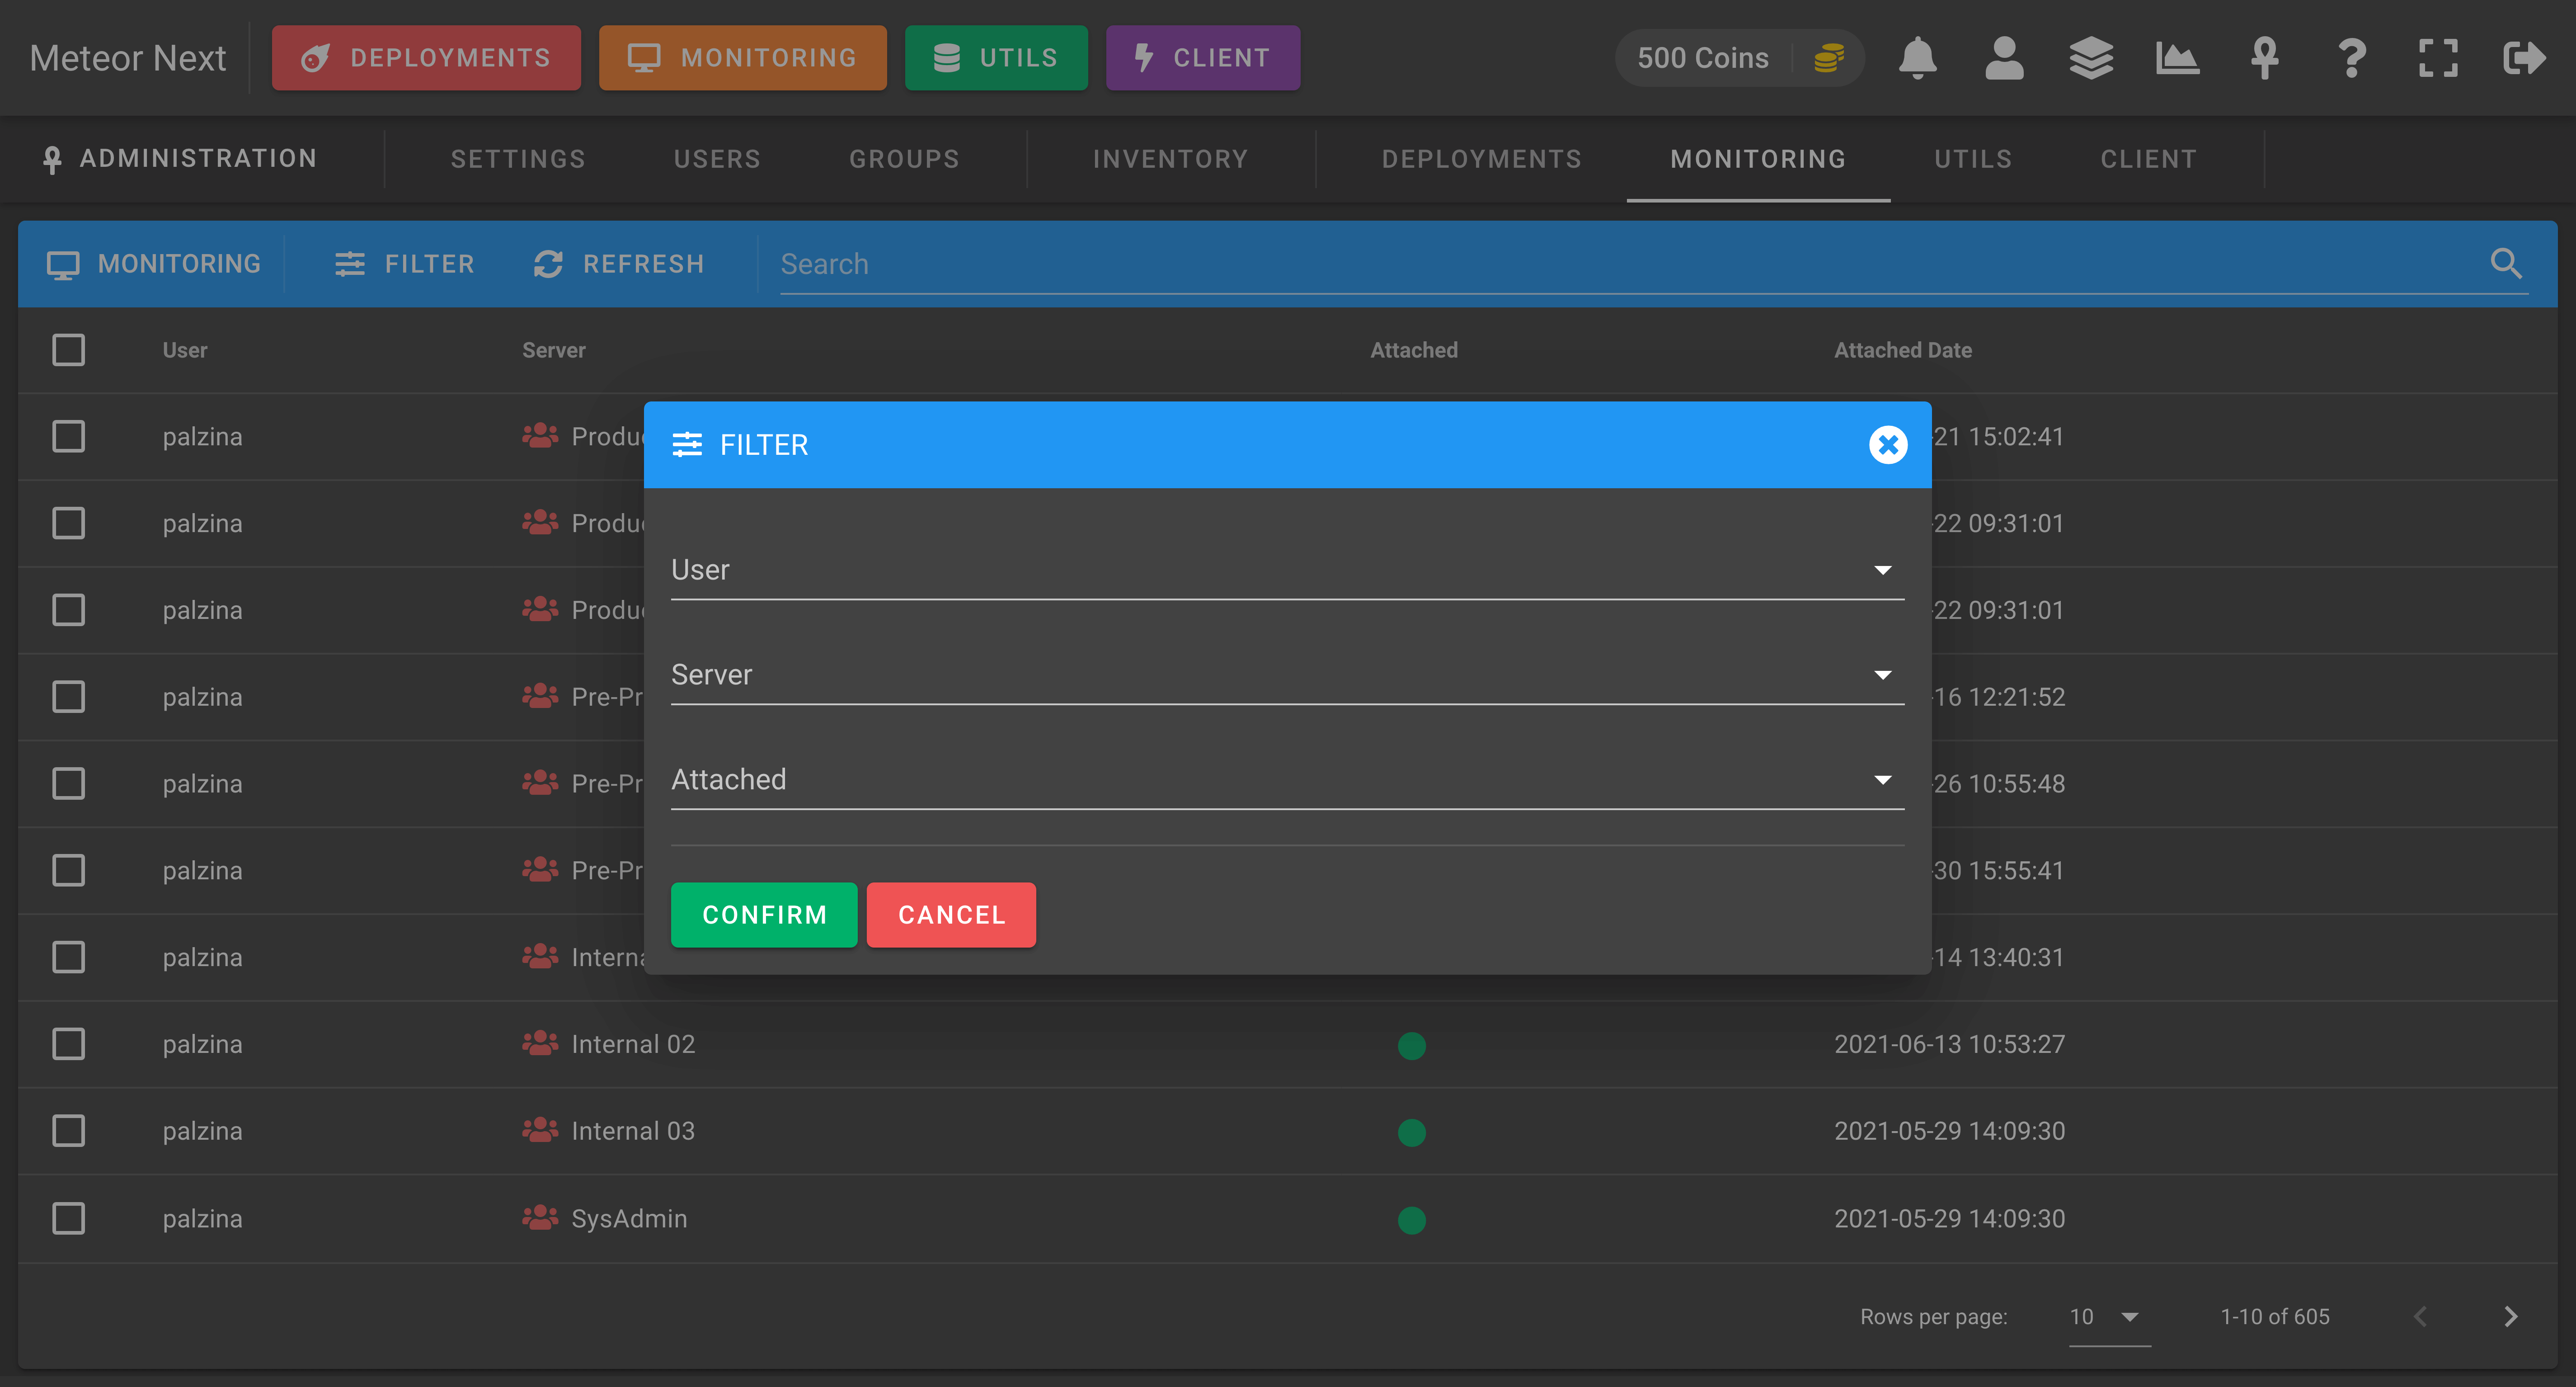Click the 500 Coins badge
Screen dimensions: 2576x1387
(1739, 58)
